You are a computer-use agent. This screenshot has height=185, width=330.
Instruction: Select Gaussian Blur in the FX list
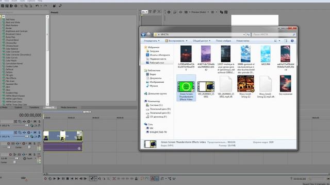[11, 84]
